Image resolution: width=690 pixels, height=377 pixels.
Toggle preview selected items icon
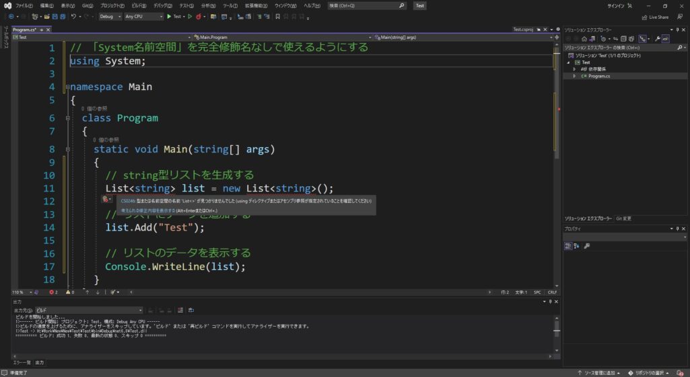[666, 39]
